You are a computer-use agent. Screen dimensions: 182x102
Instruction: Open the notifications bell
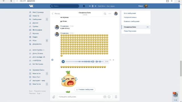tap(84, 6)
